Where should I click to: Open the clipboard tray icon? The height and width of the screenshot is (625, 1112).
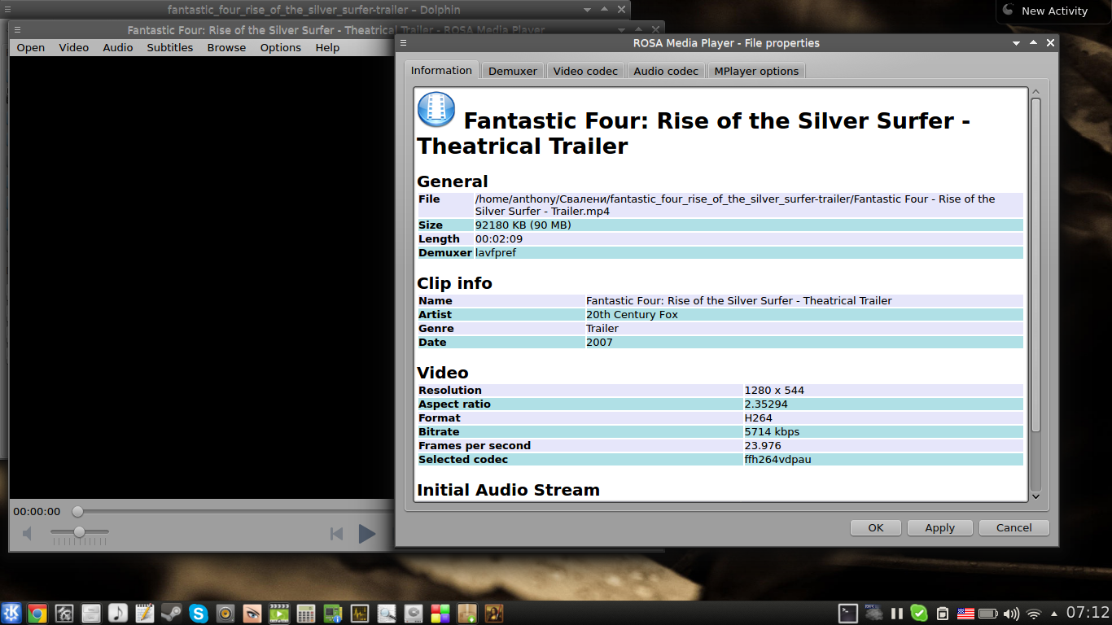(x=943, y=613)
